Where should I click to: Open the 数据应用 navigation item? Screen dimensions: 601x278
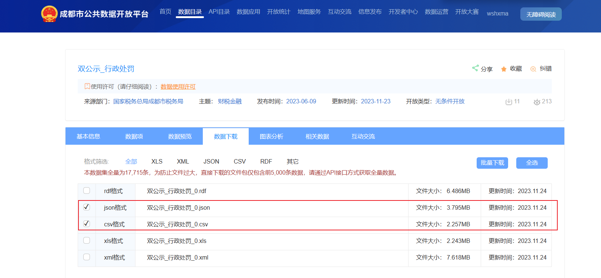248,12
